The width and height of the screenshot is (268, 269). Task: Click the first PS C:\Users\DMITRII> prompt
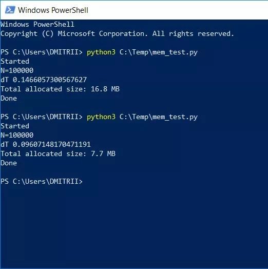click(x=42, y=52)
